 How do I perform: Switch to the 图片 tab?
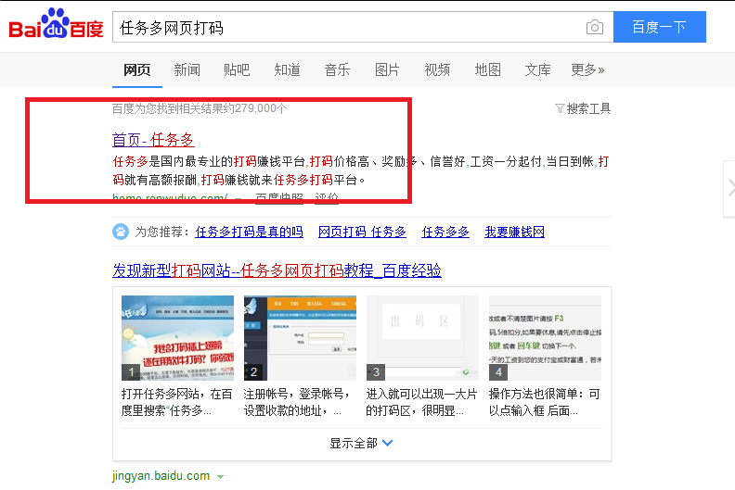point(387,69)
